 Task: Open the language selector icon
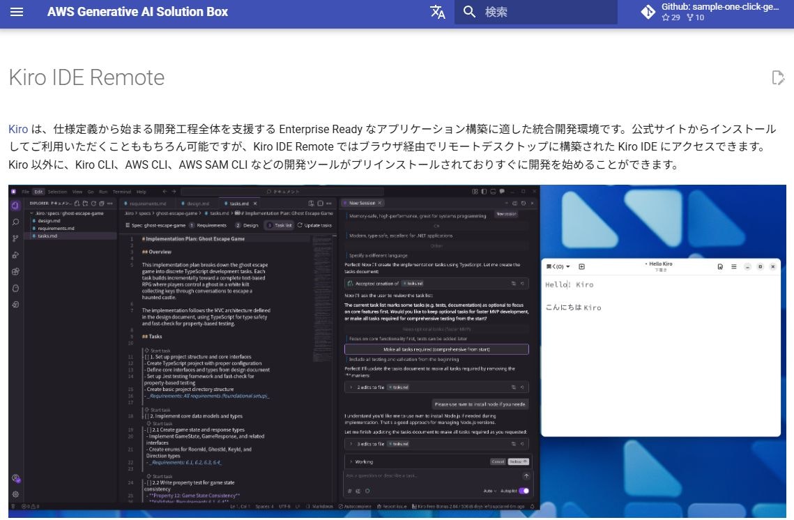(x=438, y=12)
